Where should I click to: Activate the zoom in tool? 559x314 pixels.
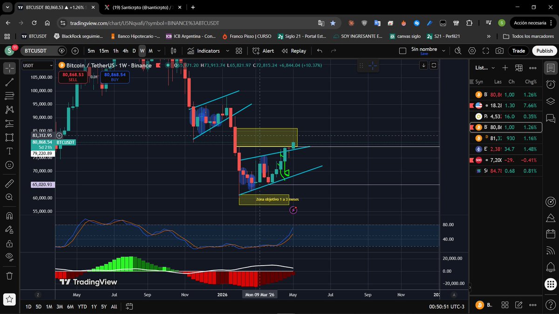pos(9,197)
